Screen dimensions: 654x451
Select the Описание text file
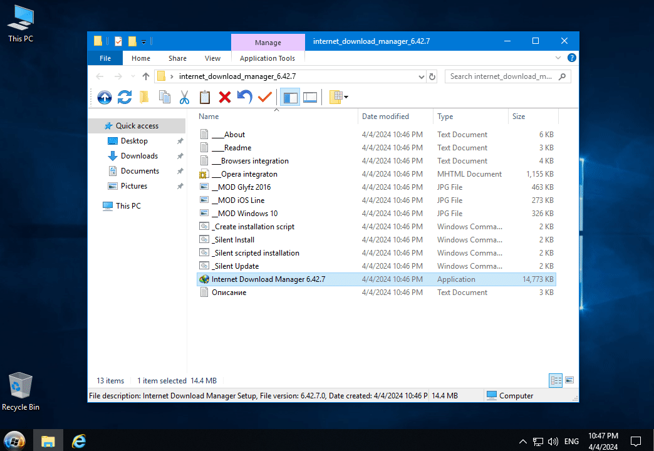(376, 293)
